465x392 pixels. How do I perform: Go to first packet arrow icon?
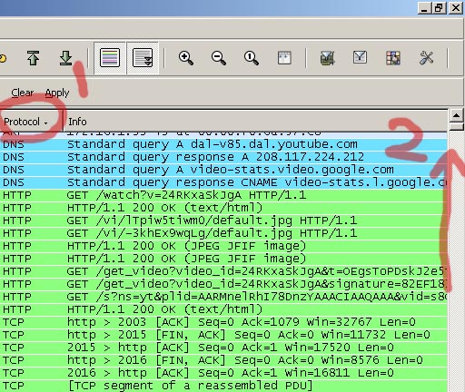(x=33, y=58)
